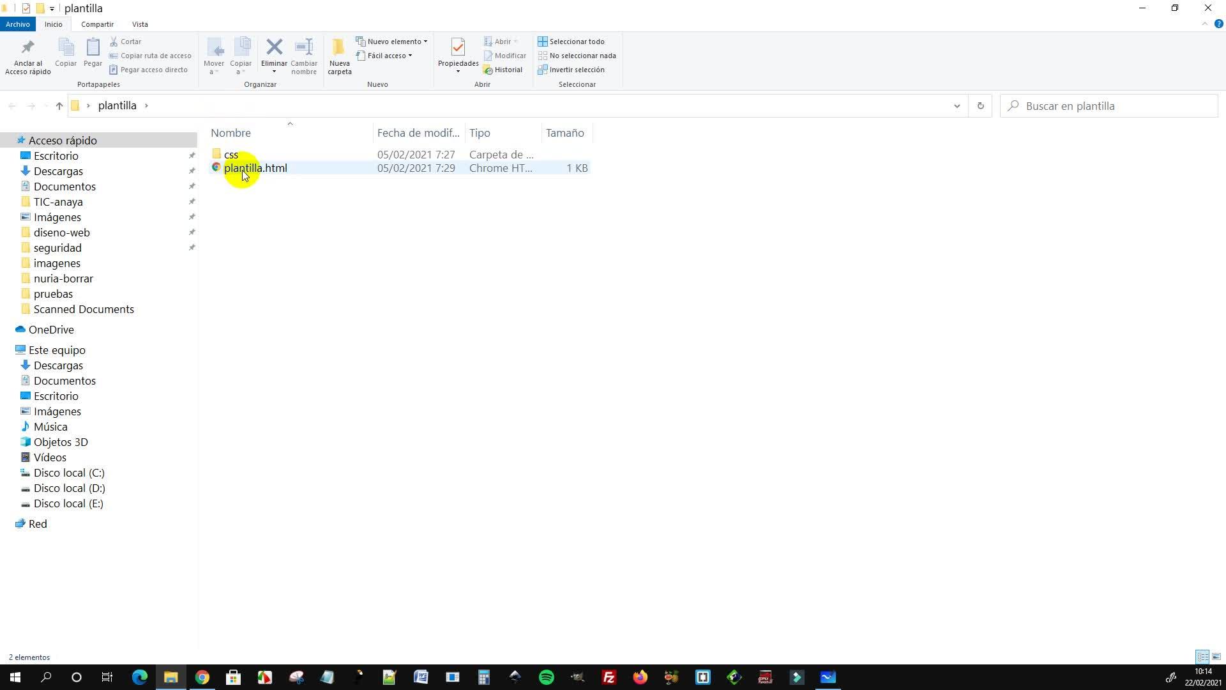Expand the address bar history dropdown
This screenshot has width=1226, height=690.
click(x=957, y=106)
